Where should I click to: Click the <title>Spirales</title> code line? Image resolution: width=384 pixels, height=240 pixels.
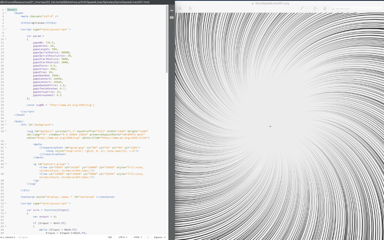pyautogui.click(x=38, y=23)
